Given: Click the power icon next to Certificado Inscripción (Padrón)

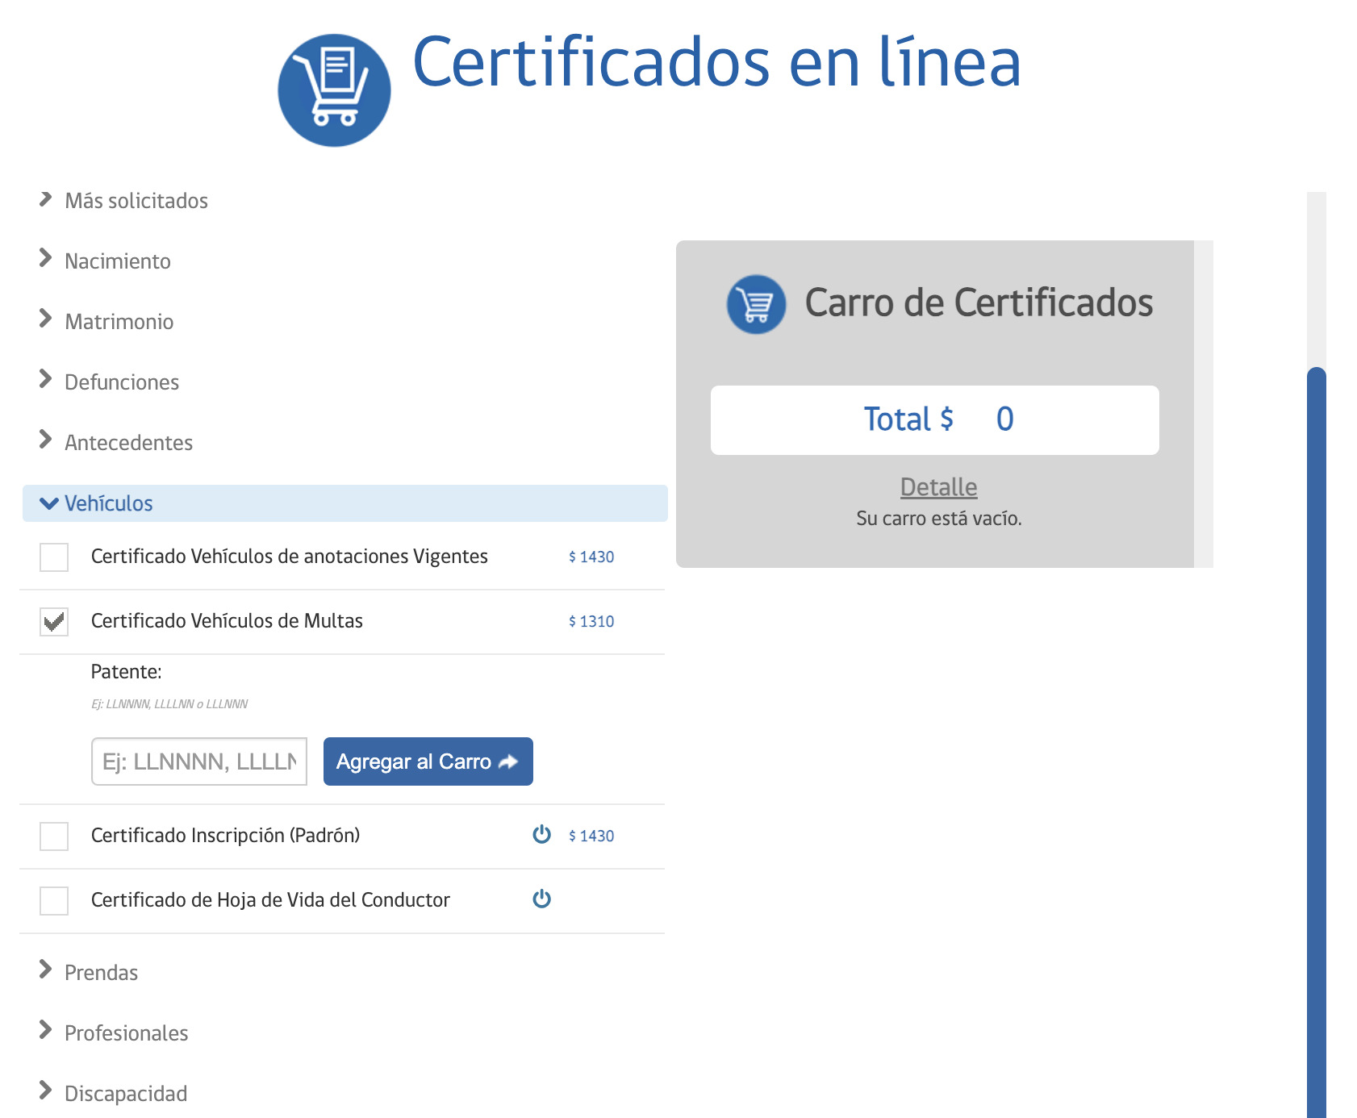Looking at the screenshot, I should 541,836.
